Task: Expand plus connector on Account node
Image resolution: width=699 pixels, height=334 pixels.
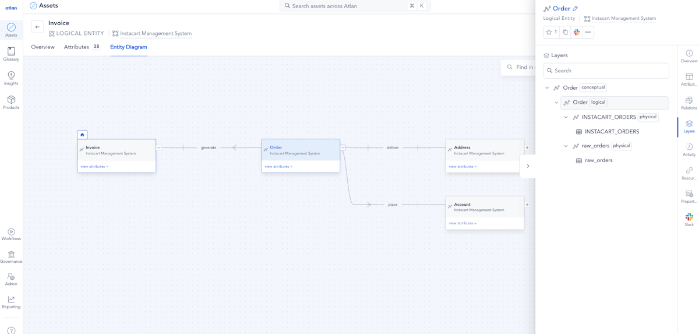Action: point(527,205)
